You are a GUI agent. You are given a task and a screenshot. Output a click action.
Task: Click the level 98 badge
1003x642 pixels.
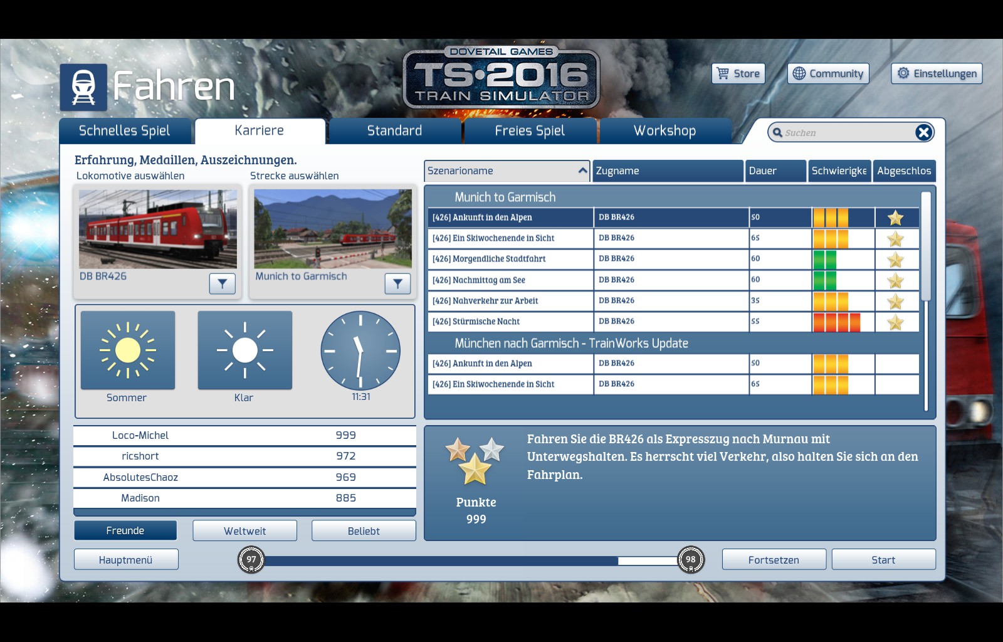coord(691,560)
